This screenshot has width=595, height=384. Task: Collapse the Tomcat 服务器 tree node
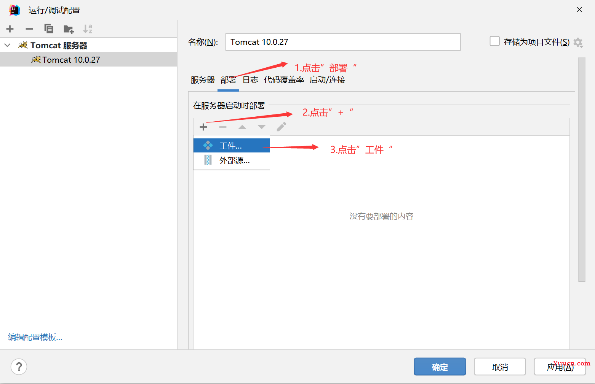click(x=8, y=45)
